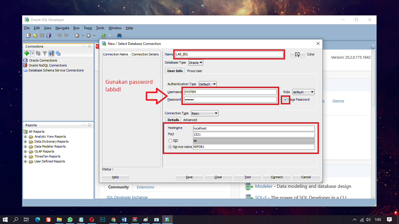Click the Connect button
Image resolution: width=399 pixels, height=224 pixels.
click(x=277, y=177)
